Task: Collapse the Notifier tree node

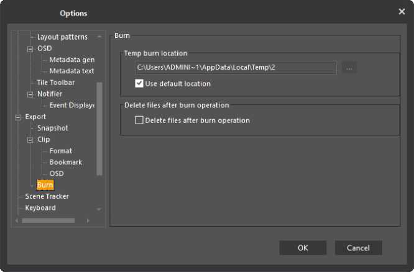Action: (x=30, y=94)
